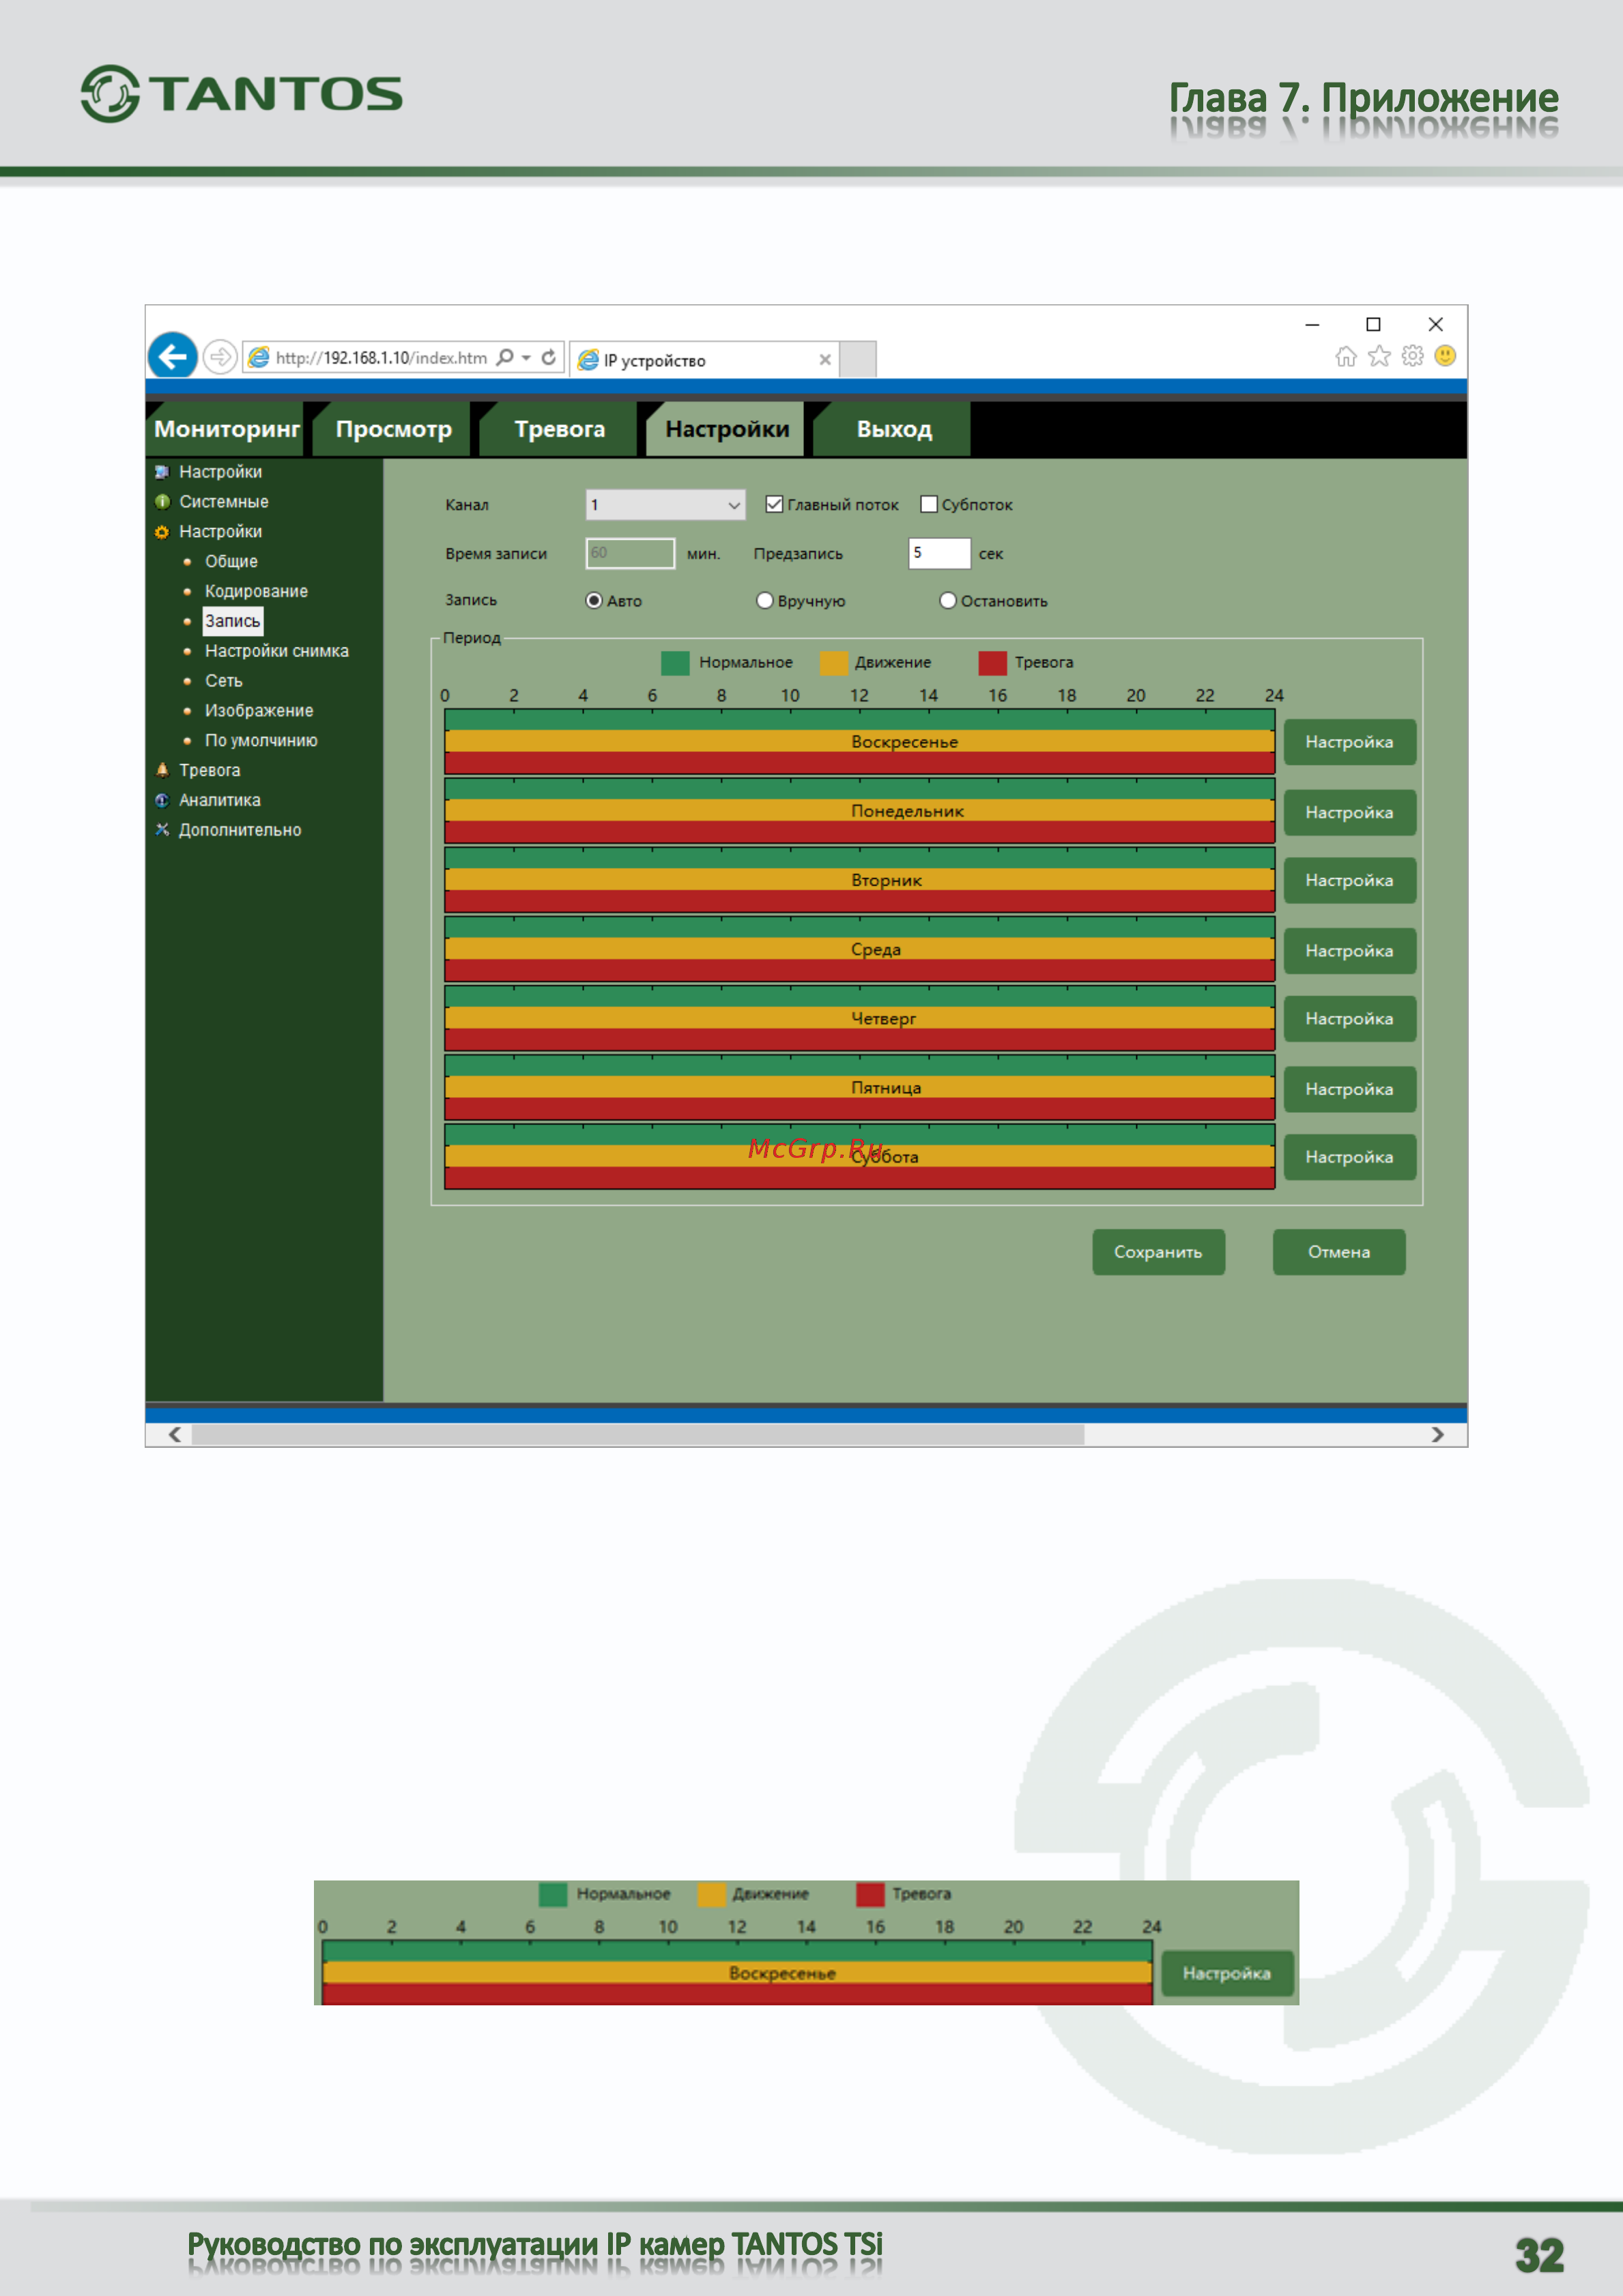Click the Пятница schedule timeline bar
The height and width of the screenshot is (2296, 1623).
(x=860, y=1088)
